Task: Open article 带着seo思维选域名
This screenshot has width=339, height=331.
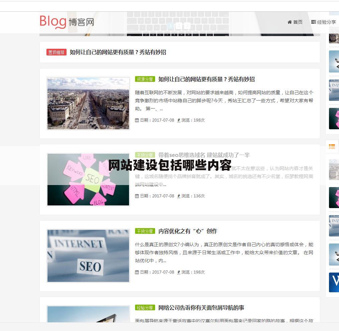Action: tap(204, 155)
